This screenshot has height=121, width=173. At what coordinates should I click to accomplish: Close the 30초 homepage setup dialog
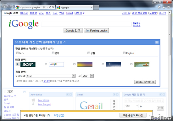point(157,42)
